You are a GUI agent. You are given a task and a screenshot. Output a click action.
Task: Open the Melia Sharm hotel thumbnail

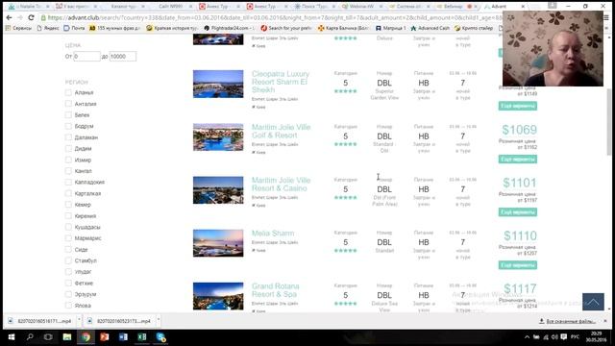pyautogui.click(x=218, y=243)
